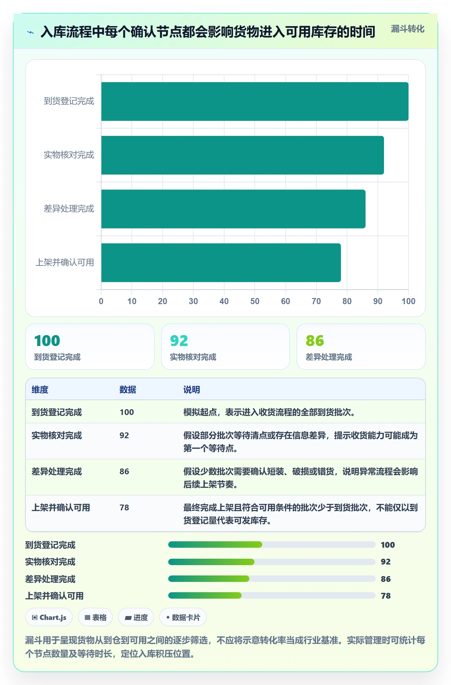Click the diamond icon in 数据卡片 chip
The height and width of the screenshot is (685, 451).
(168, 618)
